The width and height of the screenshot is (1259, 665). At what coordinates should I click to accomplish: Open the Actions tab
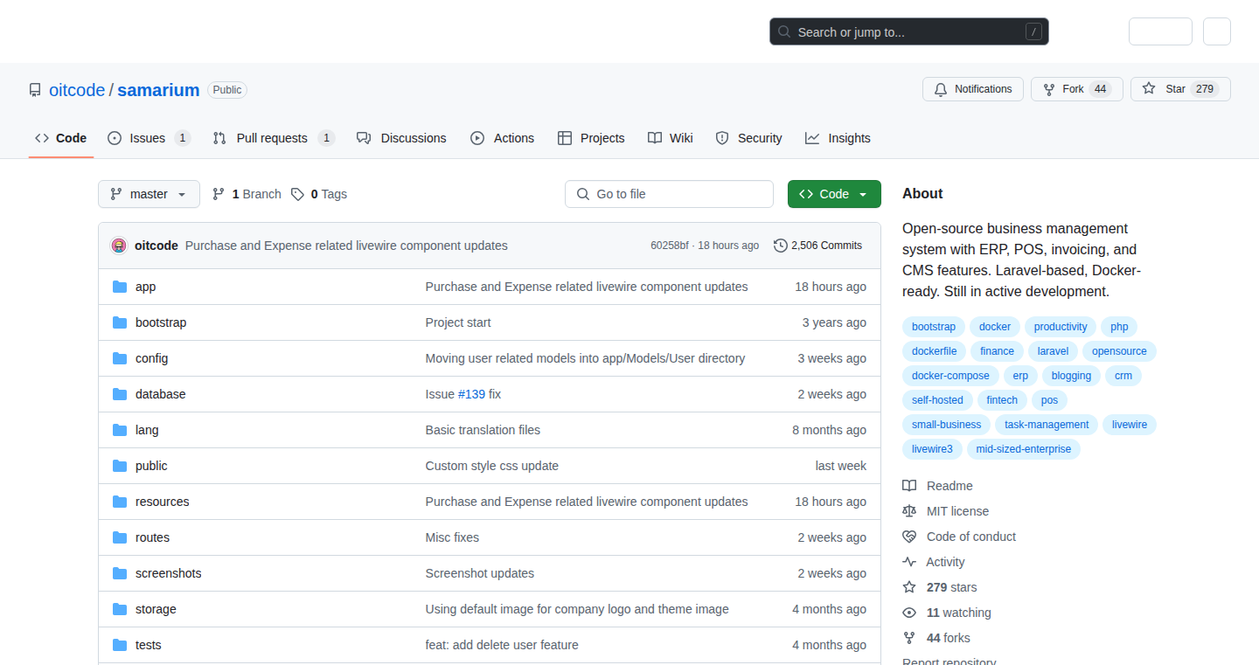coord(502,138)
